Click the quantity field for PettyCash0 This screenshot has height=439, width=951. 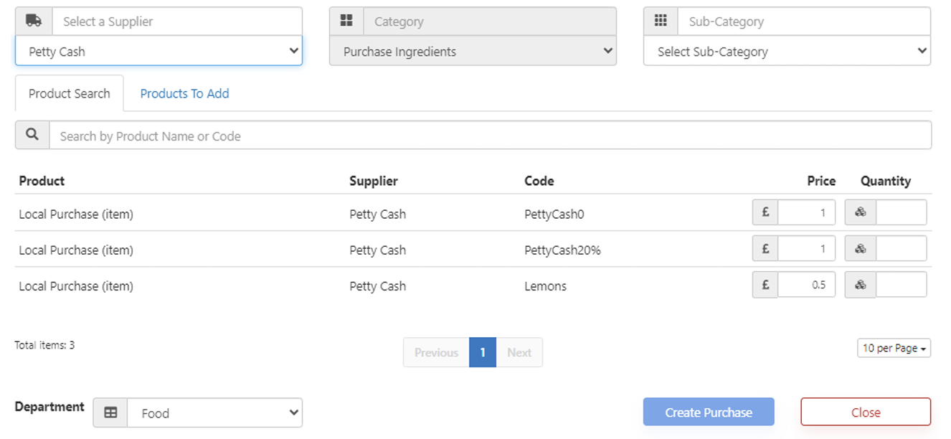[901, 212]
